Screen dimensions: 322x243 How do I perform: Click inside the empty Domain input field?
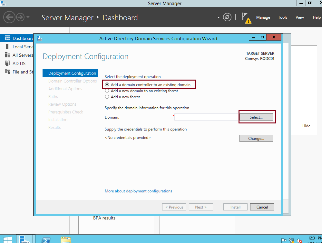pyautogui.click(x=206, y=117)
